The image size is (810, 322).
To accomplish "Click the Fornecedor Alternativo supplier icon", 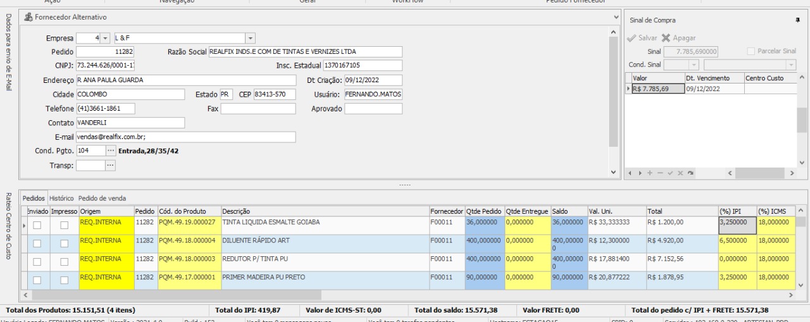I will 28,16.
